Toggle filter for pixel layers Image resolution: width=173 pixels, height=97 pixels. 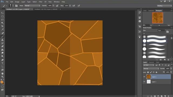157,65
